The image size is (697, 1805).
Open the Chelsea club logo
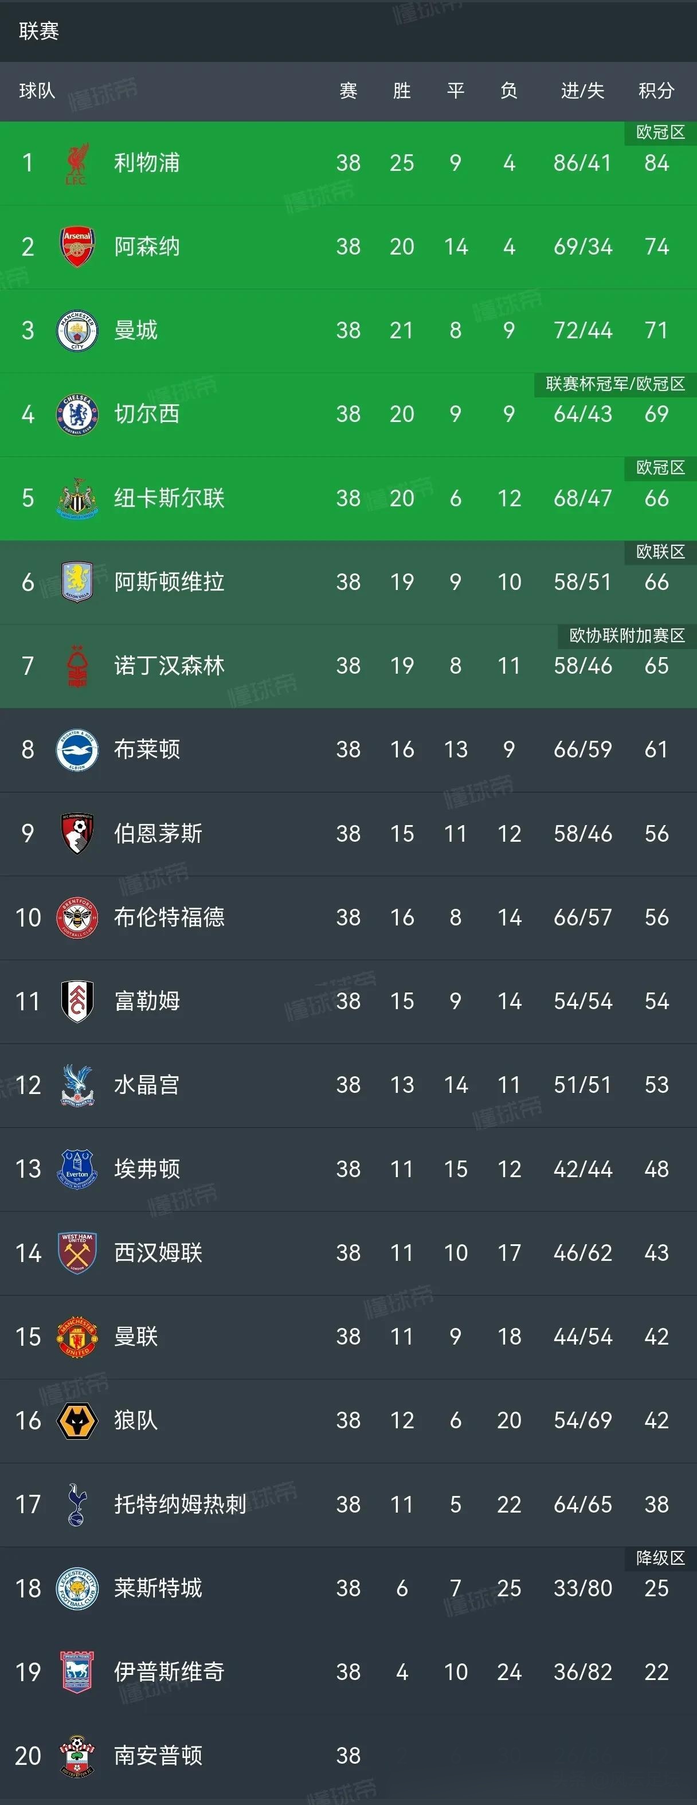[77, 414]
